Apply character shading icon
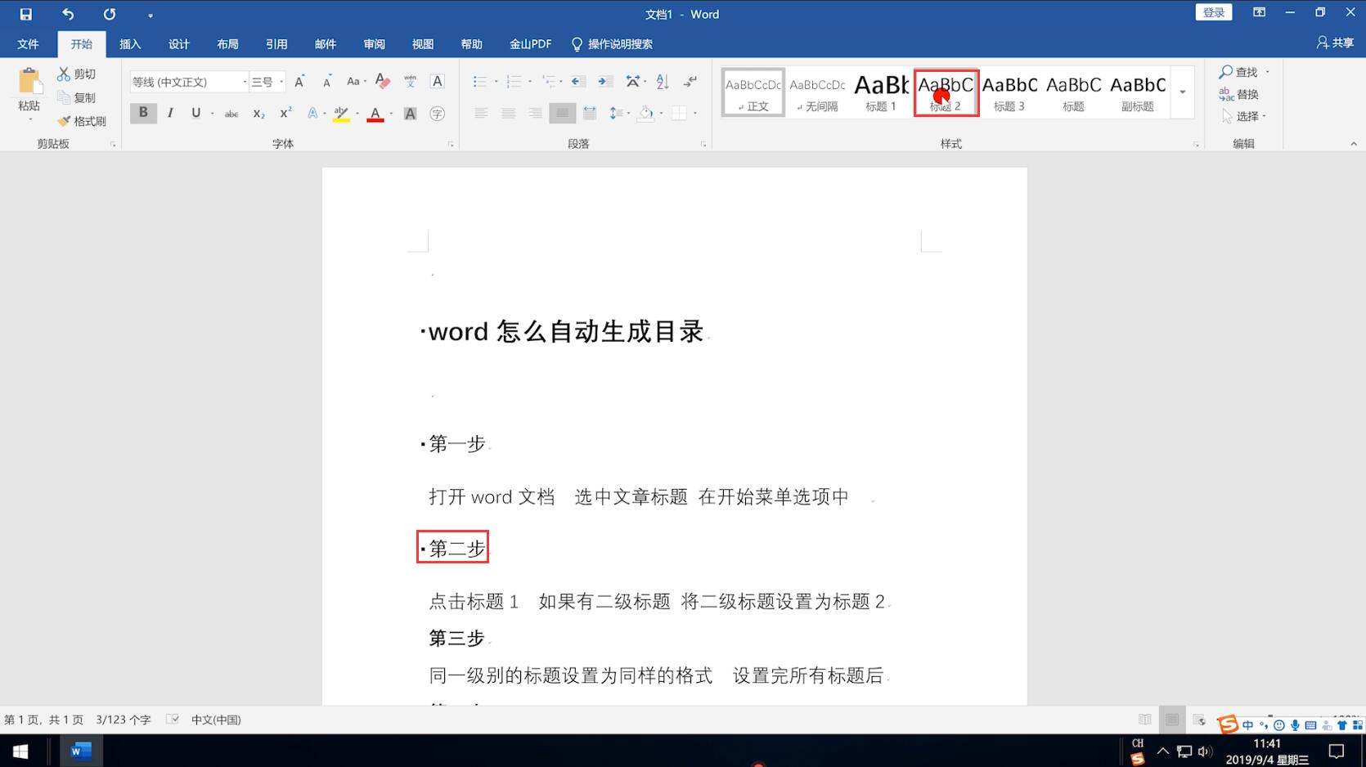The width and height of the screenshot is (1366, 767). point(411,114)
